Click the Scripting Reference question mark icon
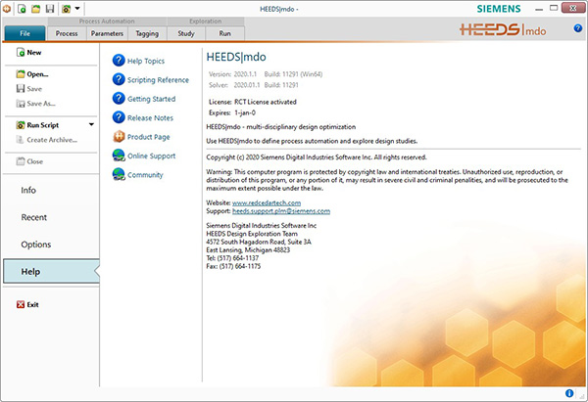Image resolution: width=588 pixels, height=402 pixels. 119,79
